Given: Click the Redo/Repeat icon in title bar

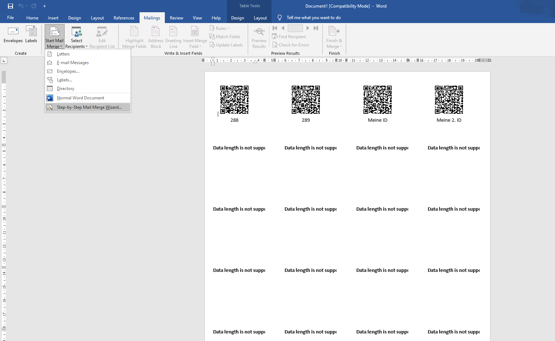Looking at the screenshot, I should pos(34,6).
